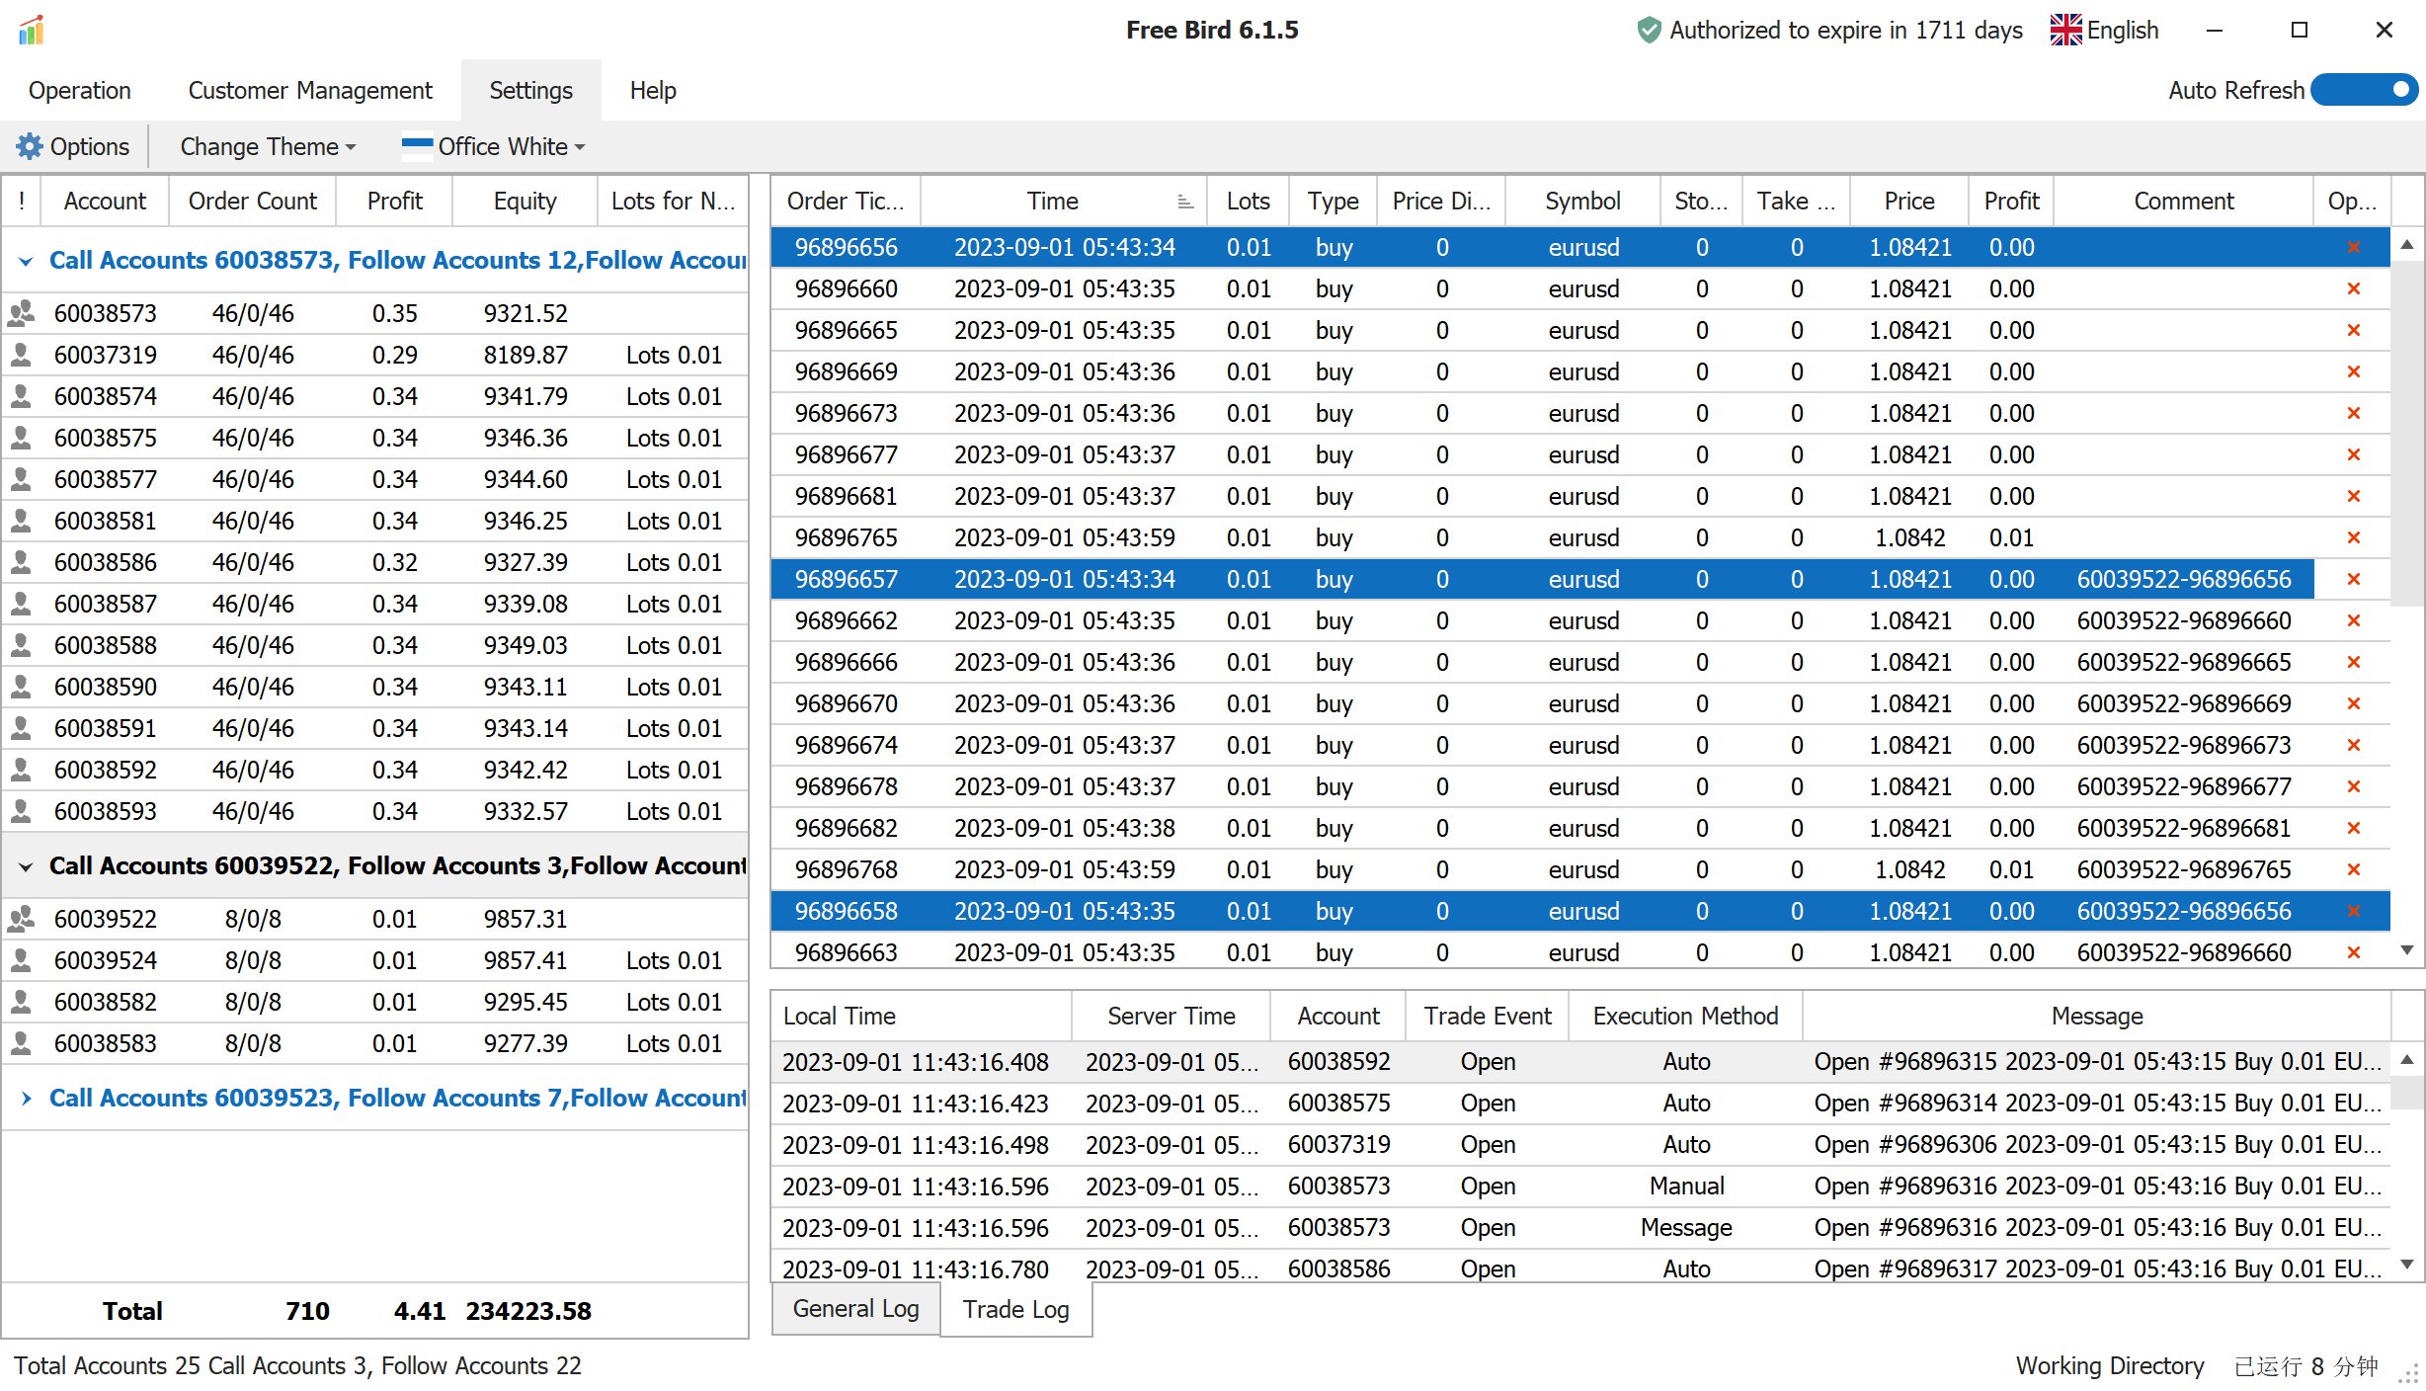Sort orders by Comment column header
The width and height of the screenshot is (2426, 1391).
point(2183,201)
